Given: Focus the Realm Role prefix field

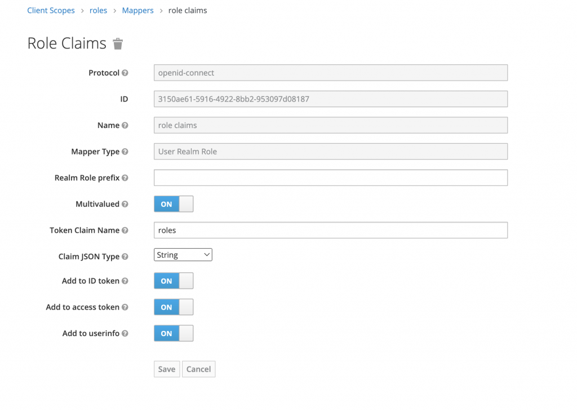Looking at the screenshot, I should 331,178.
